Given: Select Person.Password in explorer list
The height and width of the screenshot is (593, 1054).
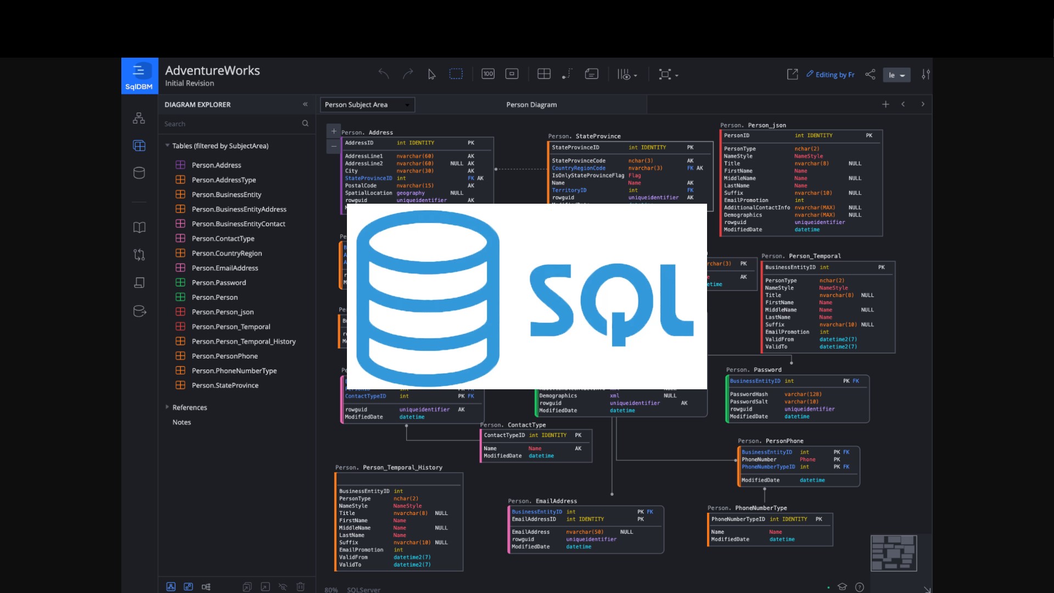Looking at the screenshot, I should click(x=218, y=283).
